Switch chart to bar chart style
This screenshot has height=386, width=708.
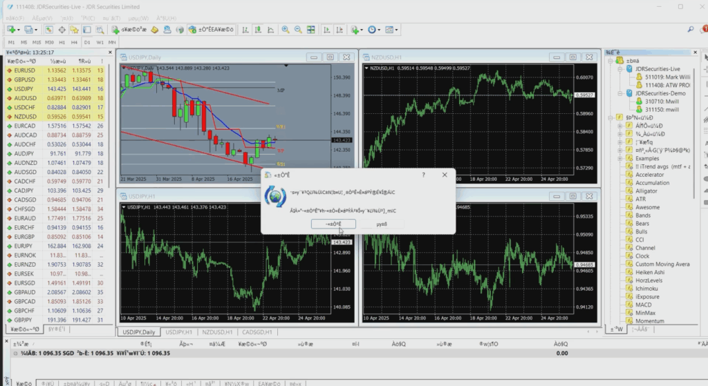tap(245, 30)
